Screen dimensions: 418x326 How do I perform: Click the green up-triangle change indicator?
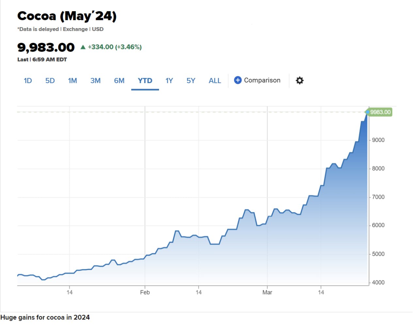83,47
